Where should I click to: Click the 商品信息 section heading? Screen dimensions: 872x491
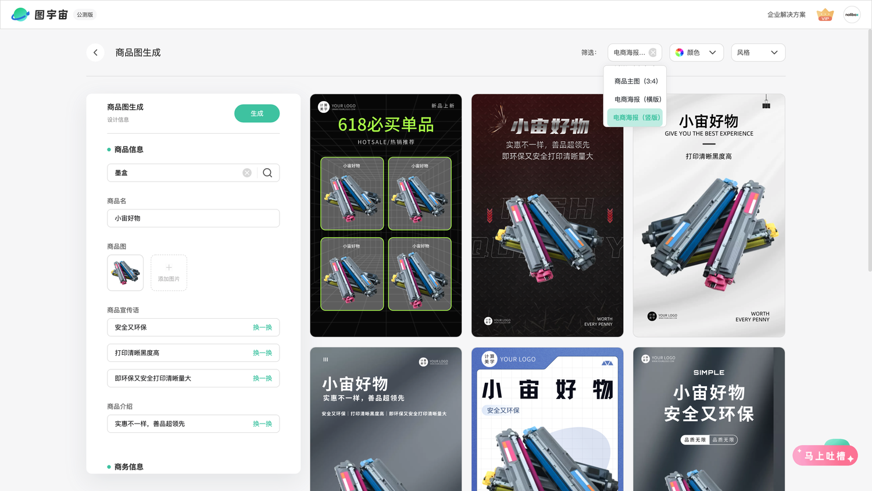[x=128, y=150]
